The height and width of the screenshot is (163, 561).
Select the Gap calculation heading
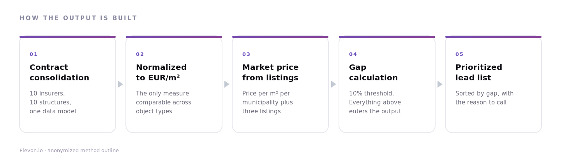click(373, 73)
